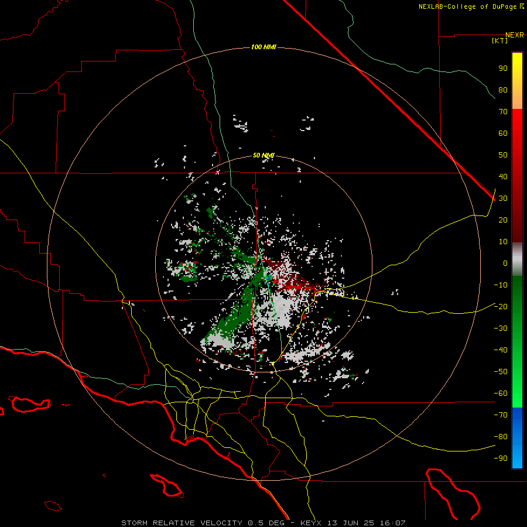Click the 'NEXR' label near the scale
The image size is (527, 527).
point(515,35)
